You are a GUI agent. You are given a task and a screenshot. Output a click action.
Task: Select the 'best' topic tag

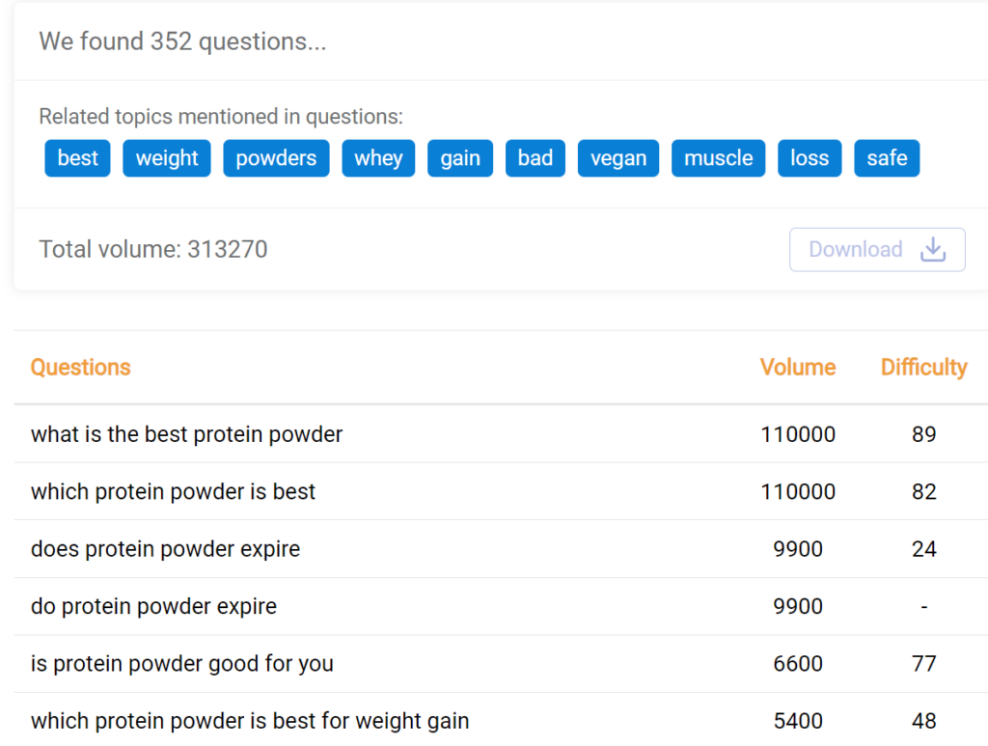click(x=77, y=157)
